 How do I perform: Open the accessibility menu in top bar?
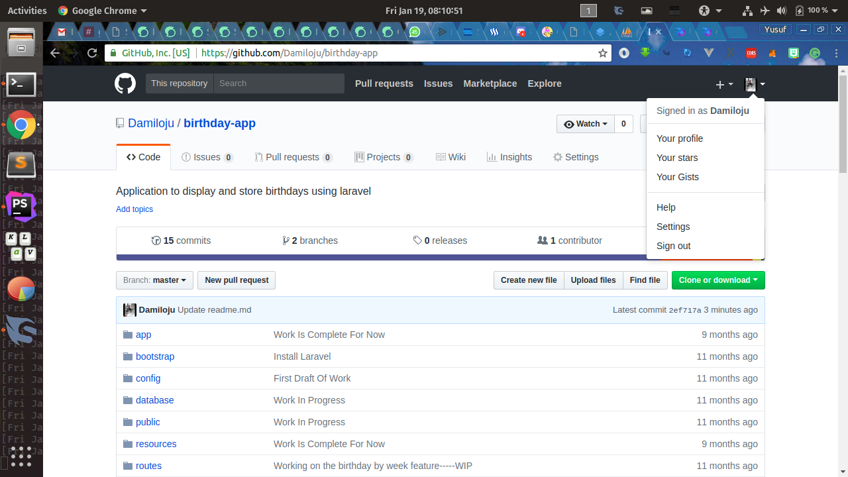(710, 11)
